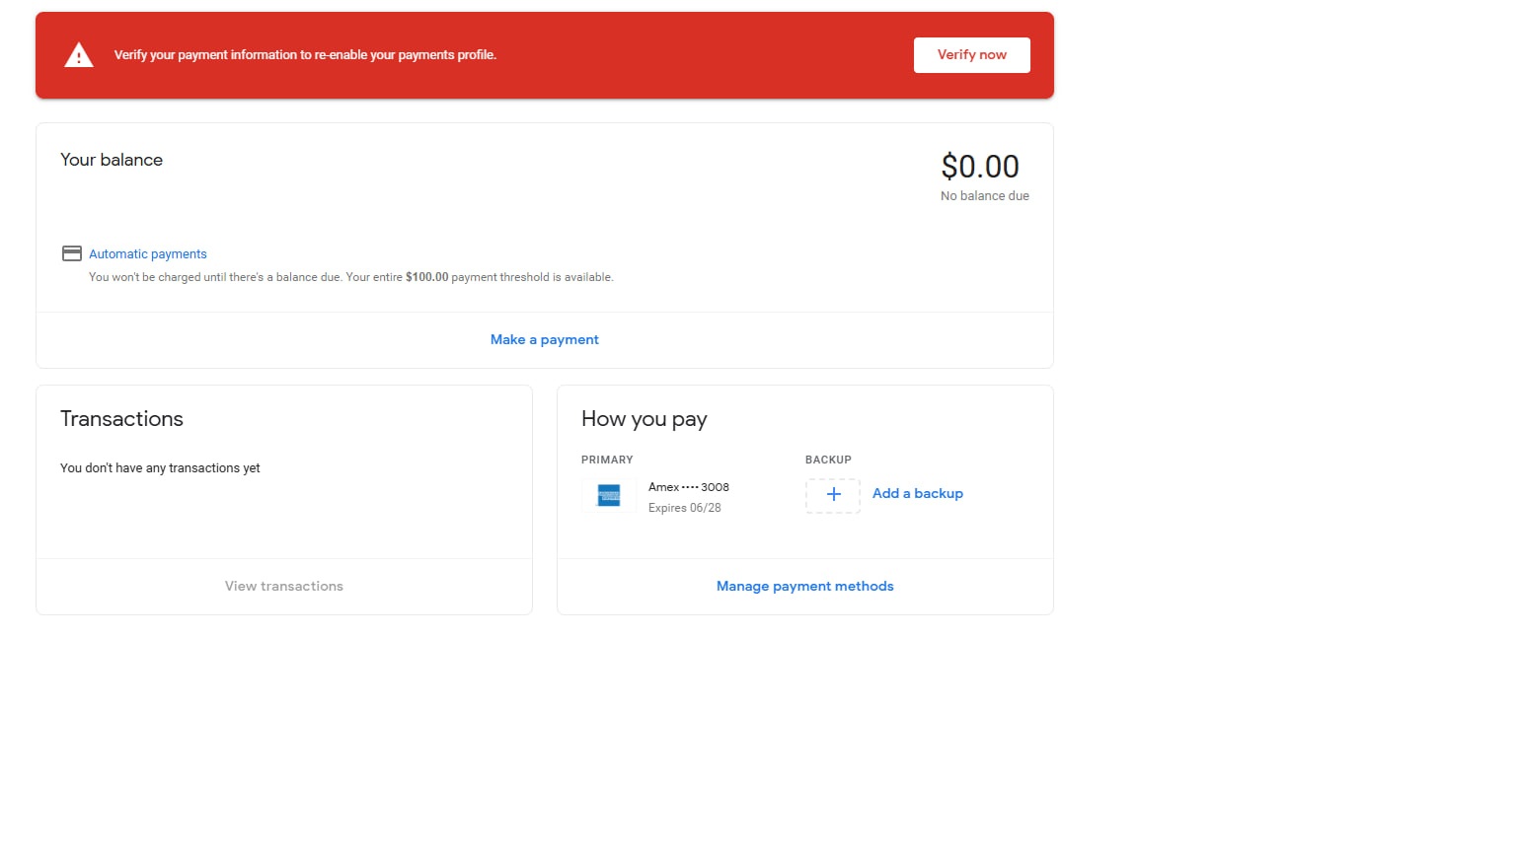This screenshot has height=852, width=1516.
Task: Click the Amex card logo icon
Action: (609, 496)
